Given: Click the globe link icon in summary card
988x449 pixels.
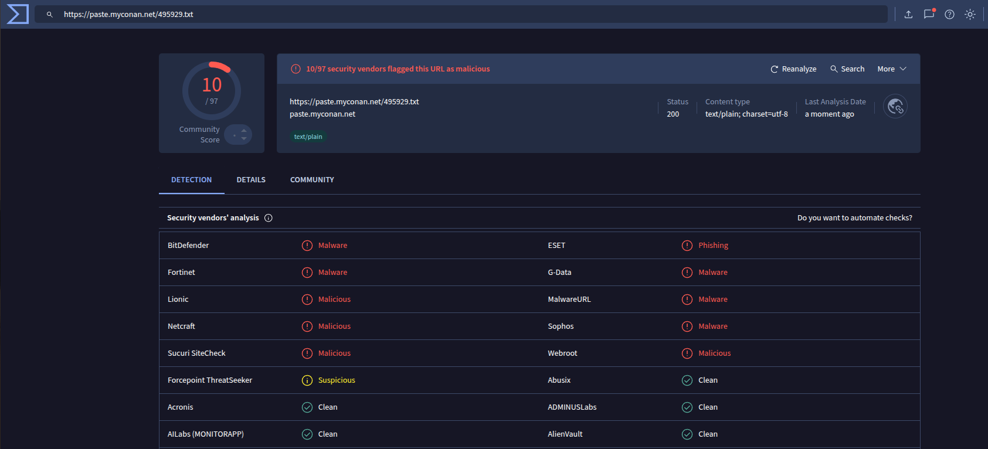Looking at the screenshot, I should 895,107.
